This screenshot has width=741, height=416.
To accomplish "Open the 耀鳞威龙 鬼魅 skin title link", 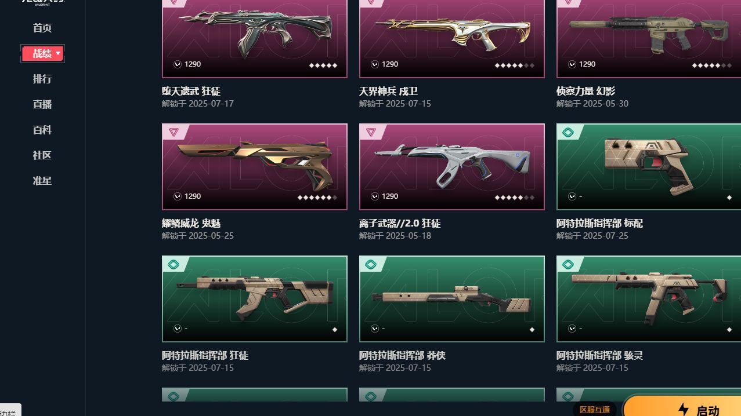I will point(191,224).
